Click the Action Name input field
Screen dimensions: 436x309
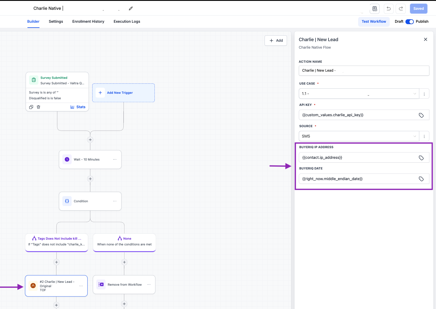coord(364,70)
